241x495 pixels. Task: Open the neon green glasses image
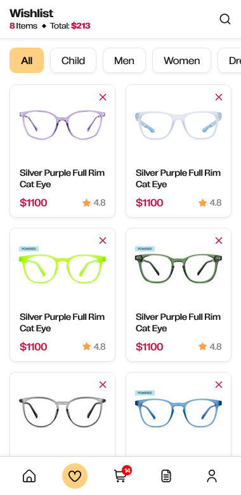62,268
